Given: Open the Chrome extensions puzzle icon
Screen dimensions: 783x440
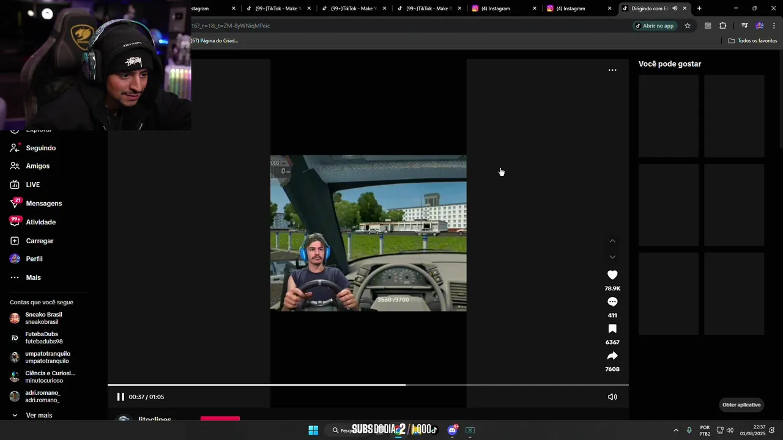Looking at the screenshot, I should point(722,26).
